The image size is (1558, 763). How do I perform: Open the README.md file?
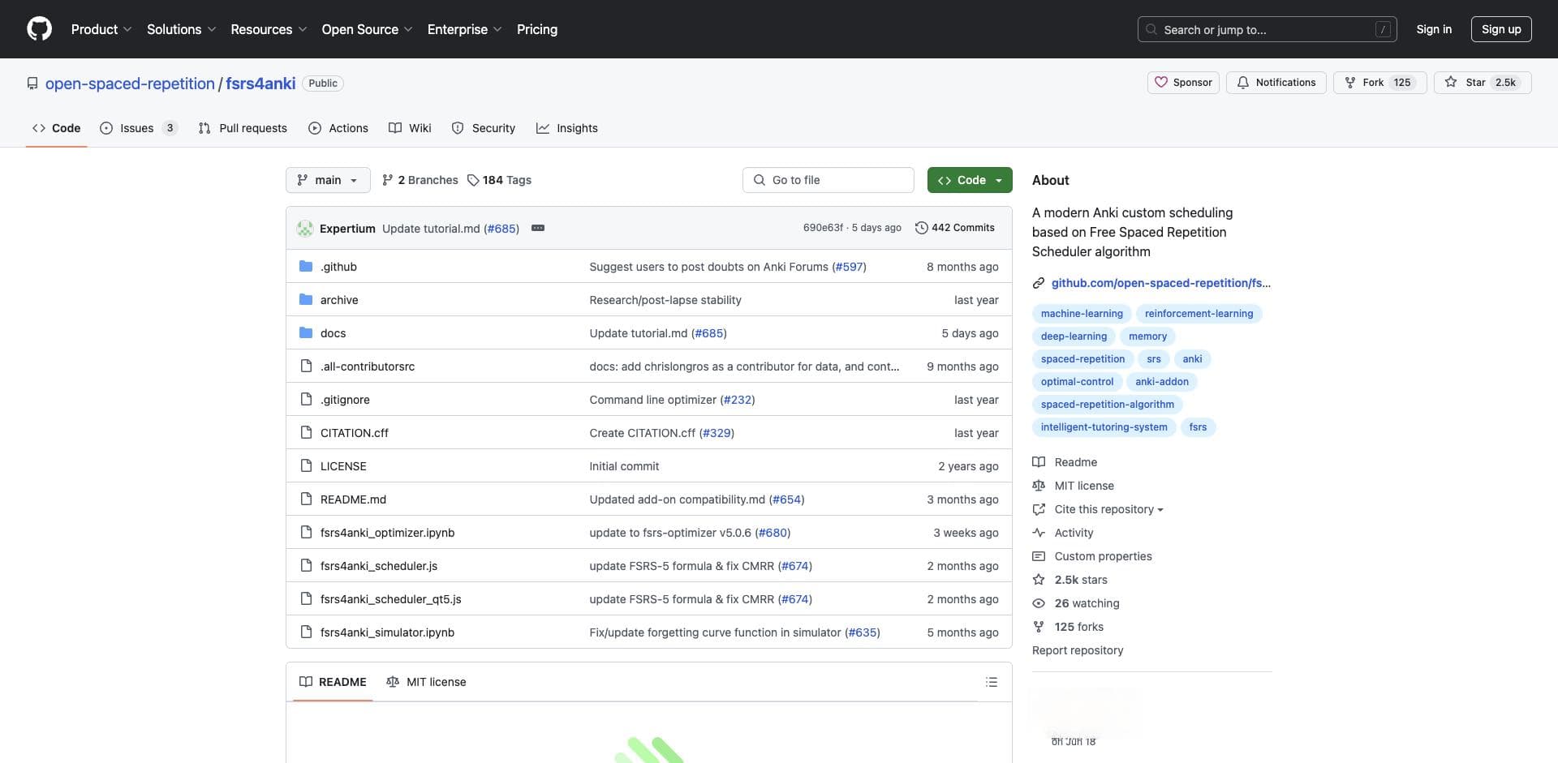pyautogui.click(x=353, y=499)
